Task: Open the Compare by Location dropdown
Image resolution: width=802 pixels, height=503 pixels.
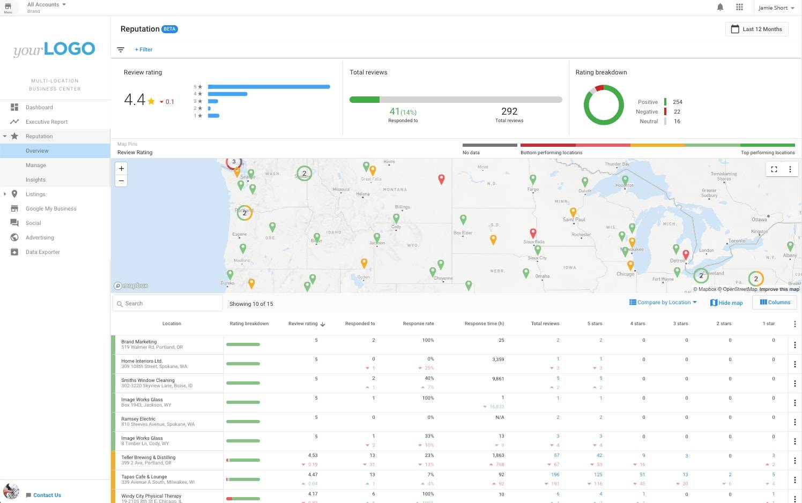Action: tap(663, 303)
